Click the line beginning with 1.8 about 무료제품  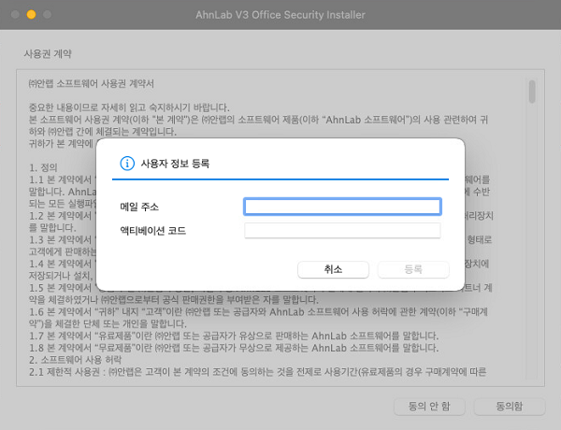pyautogui.click(x=234, y=348)
